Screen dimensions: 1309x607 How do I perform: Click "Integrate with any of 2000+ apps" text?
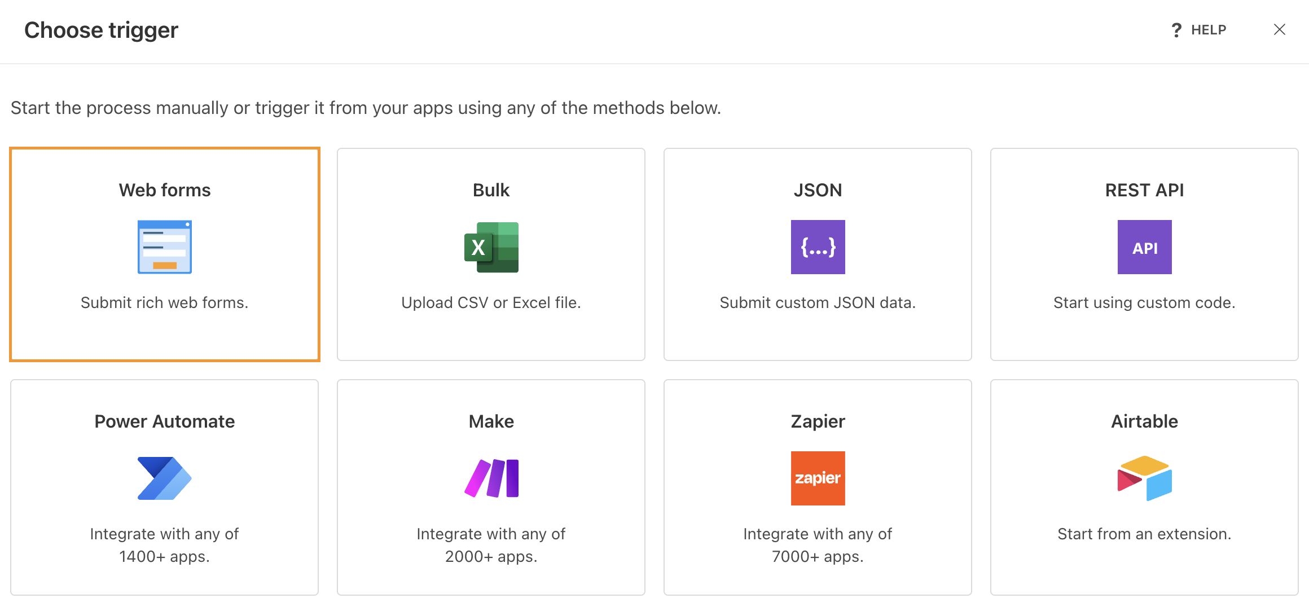(491, 545)
